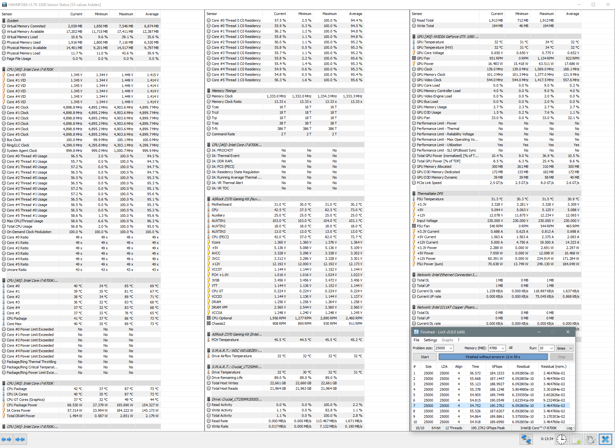
Task: Open the Memory (MiB) dropdown
Action: pyautogui.click(x=503, y=348)
